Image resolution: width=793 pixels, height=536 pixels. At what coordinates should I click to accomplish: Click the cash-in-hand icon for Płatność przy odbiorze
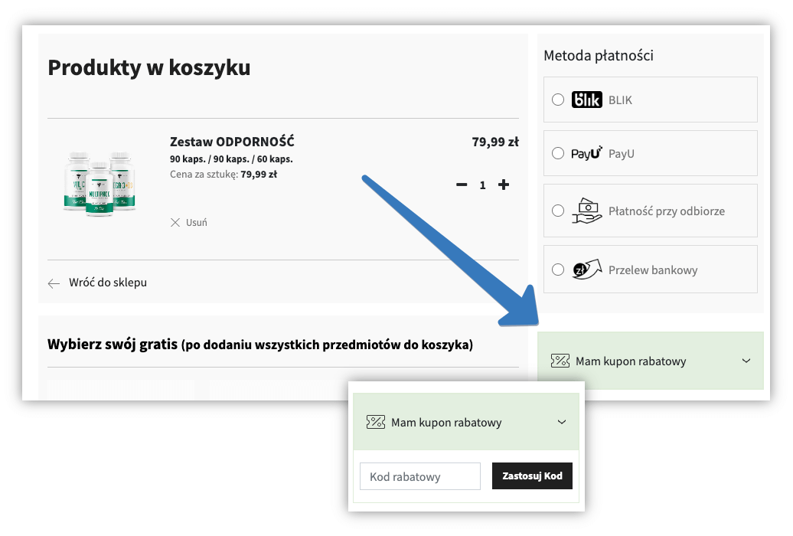coord(586,211)
